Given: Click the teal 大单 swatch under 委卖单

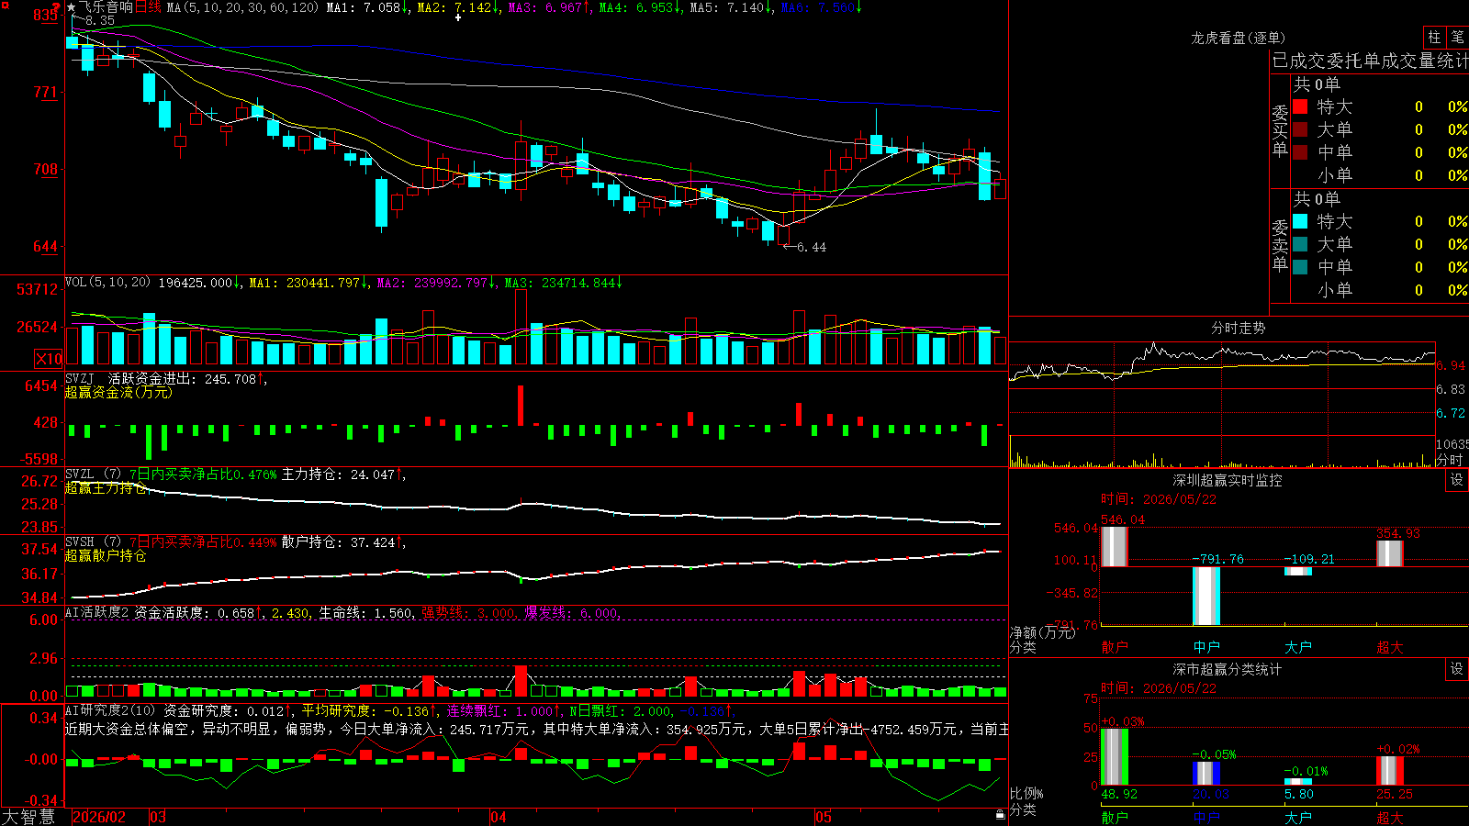Looking at the screenshot, I should coord(1300,244).
